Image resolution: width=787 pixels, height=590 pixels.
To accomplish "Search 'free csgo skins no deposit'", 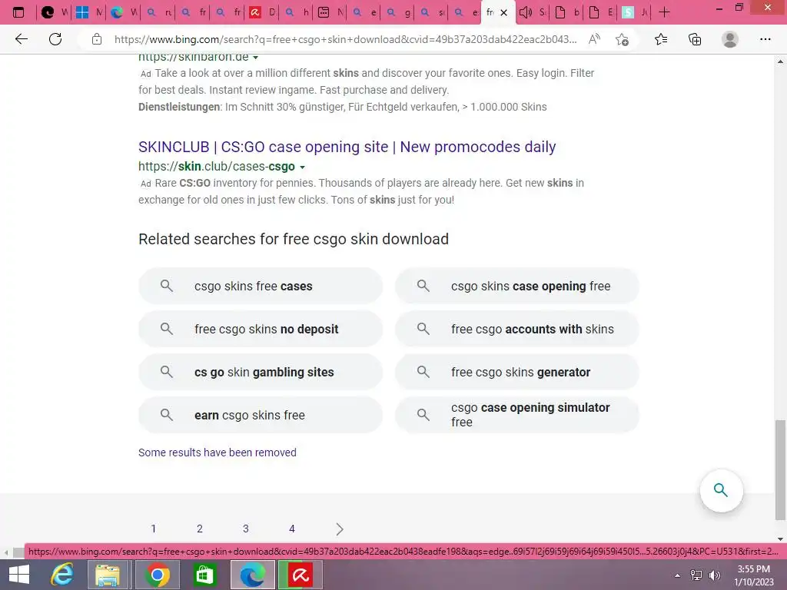I will [261, 329].
